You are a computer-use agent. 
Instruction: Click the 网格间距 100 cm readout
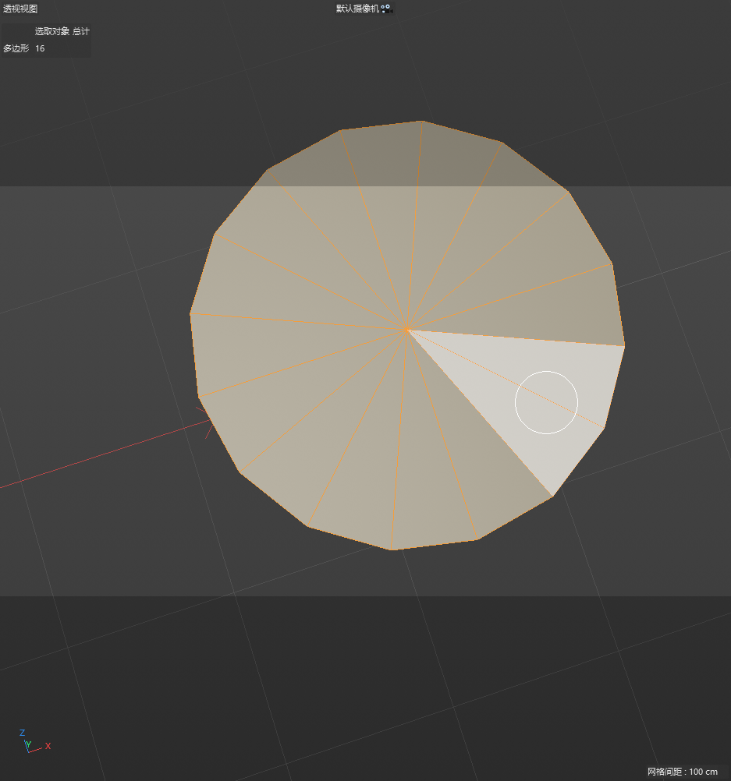(682, 772)
